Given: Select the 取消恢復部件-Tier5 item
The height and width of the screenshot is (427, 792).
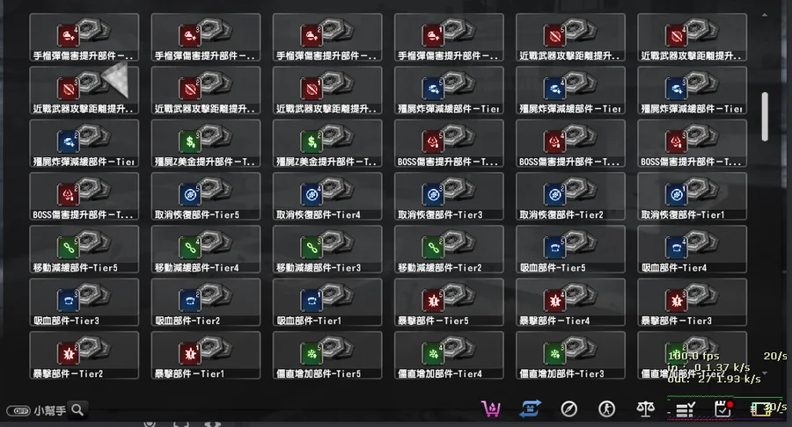Looking at the screenshot, I should click(x=206, y=196).
